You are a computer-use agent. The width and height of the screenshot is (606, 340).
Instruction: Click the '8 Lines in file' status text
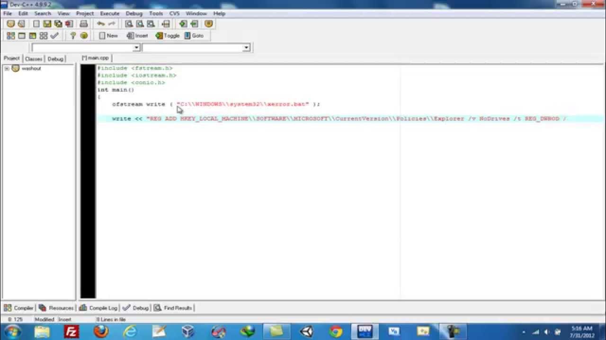(111, 320)
